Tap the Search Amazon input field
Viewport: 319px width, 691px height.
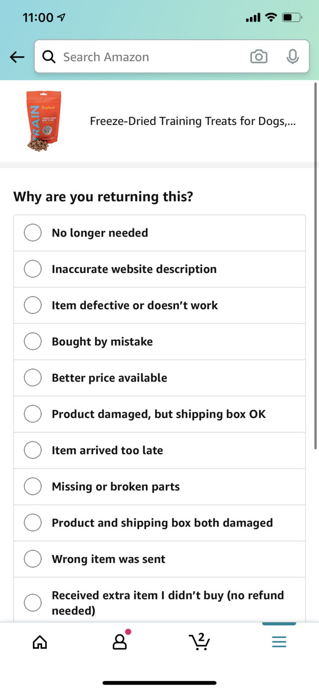pos(135,57)
